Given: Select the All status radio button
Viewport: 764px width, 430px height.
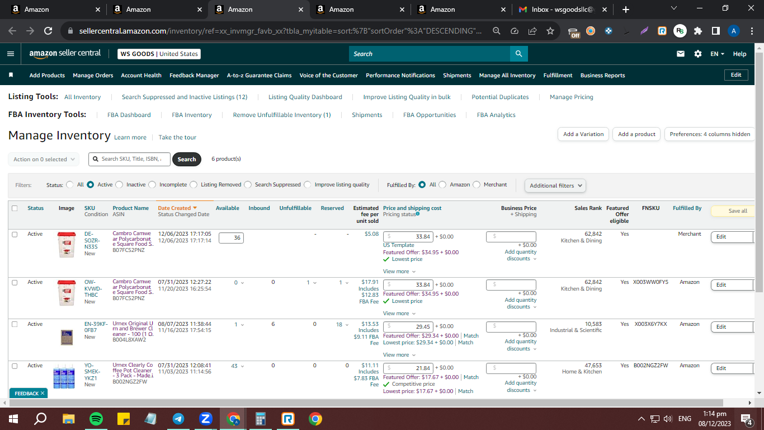Looking at the screenshot, I should click(70, 184).
